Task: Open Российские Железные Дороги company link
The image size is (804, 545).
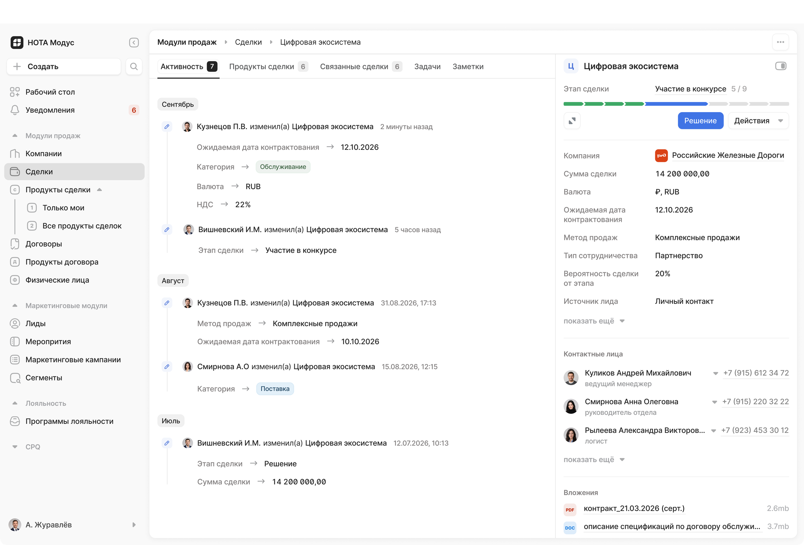Action: coord(728,155)
